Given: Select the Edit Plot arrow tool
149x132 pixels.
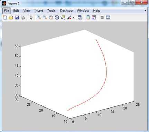Looking at the screenshot, I should click(31, 18).
